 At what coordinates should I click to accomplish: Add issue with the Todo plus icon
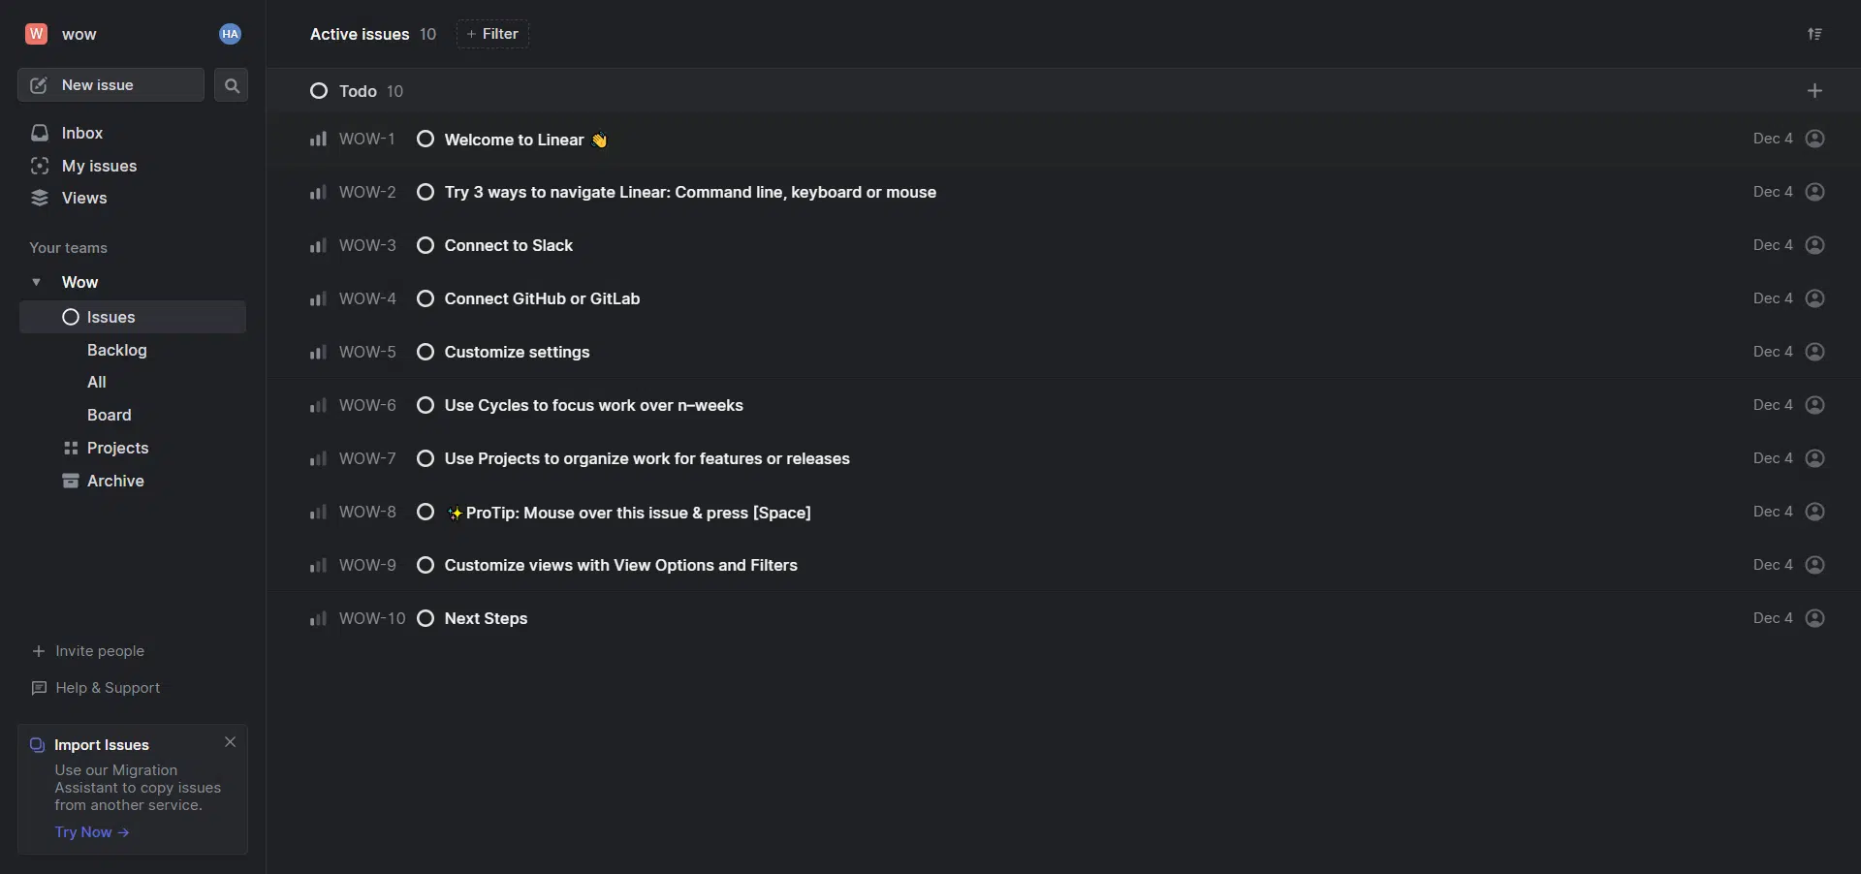(1814, 91)
